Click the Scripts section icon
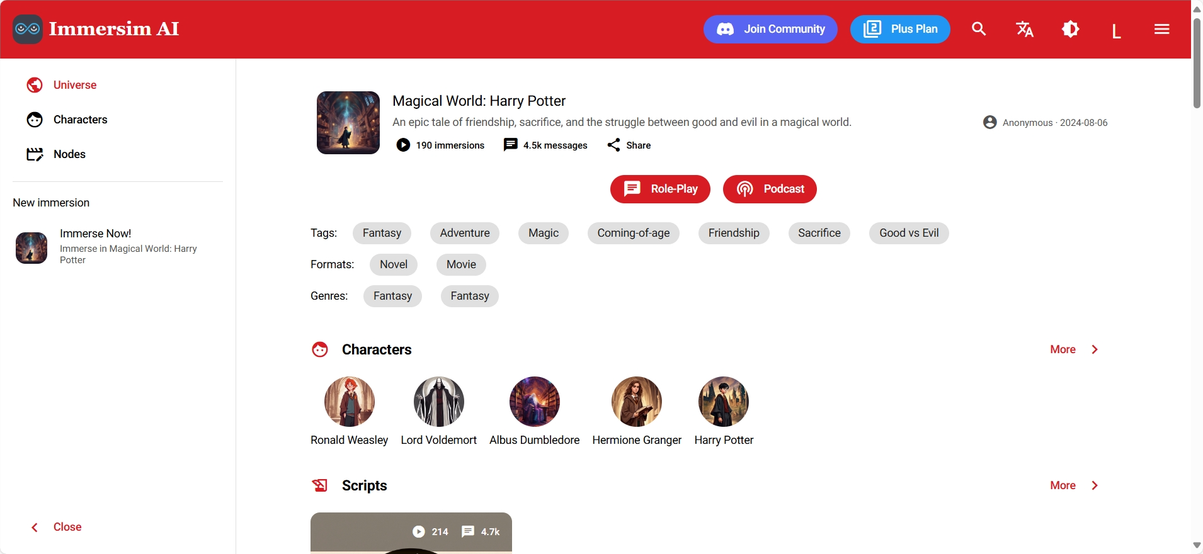The width and height of the screenshot is (1203, 554). [320, 486]
